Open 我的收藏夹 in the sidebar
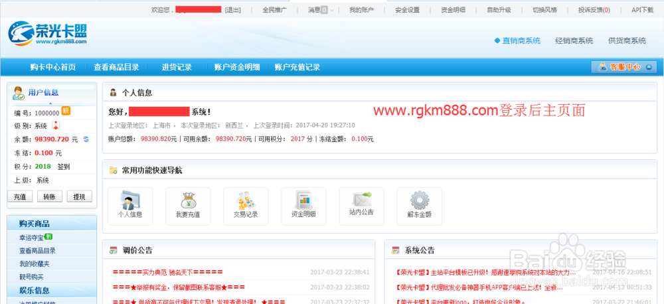Viewport: 664px width, 304px height. coord(35,264)
